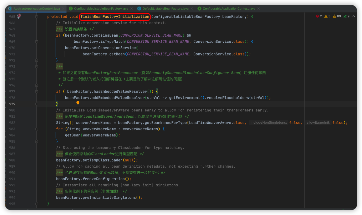
Task: Click addEmbeddedValueResolver on line 978
Action: click(118, 98)
